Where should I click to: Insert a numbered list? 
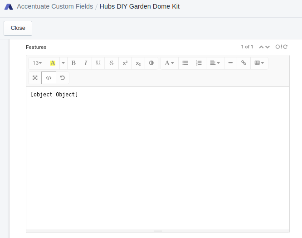pyautogui.click(x=199, y=63)
